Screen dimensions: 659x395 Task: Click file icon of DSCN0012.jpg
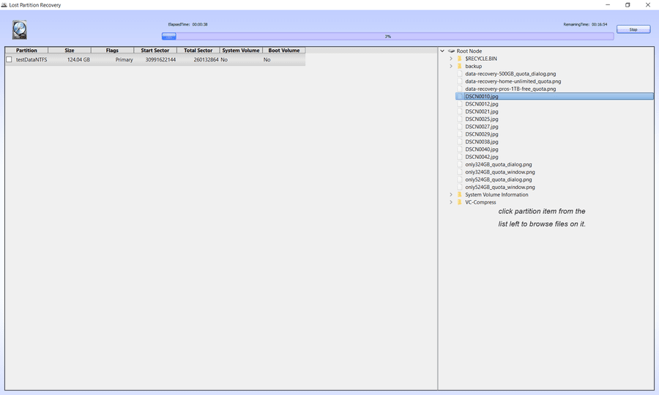460,104
